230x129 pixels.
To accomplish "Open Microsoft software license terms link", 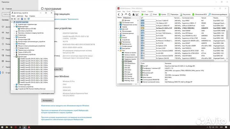I will (x=66, y=118).
